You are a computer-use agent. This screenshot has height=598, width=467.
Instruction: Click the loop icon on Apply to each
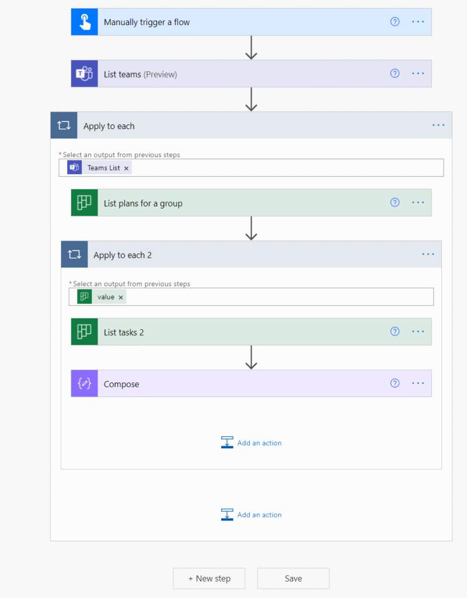point(64,125)
